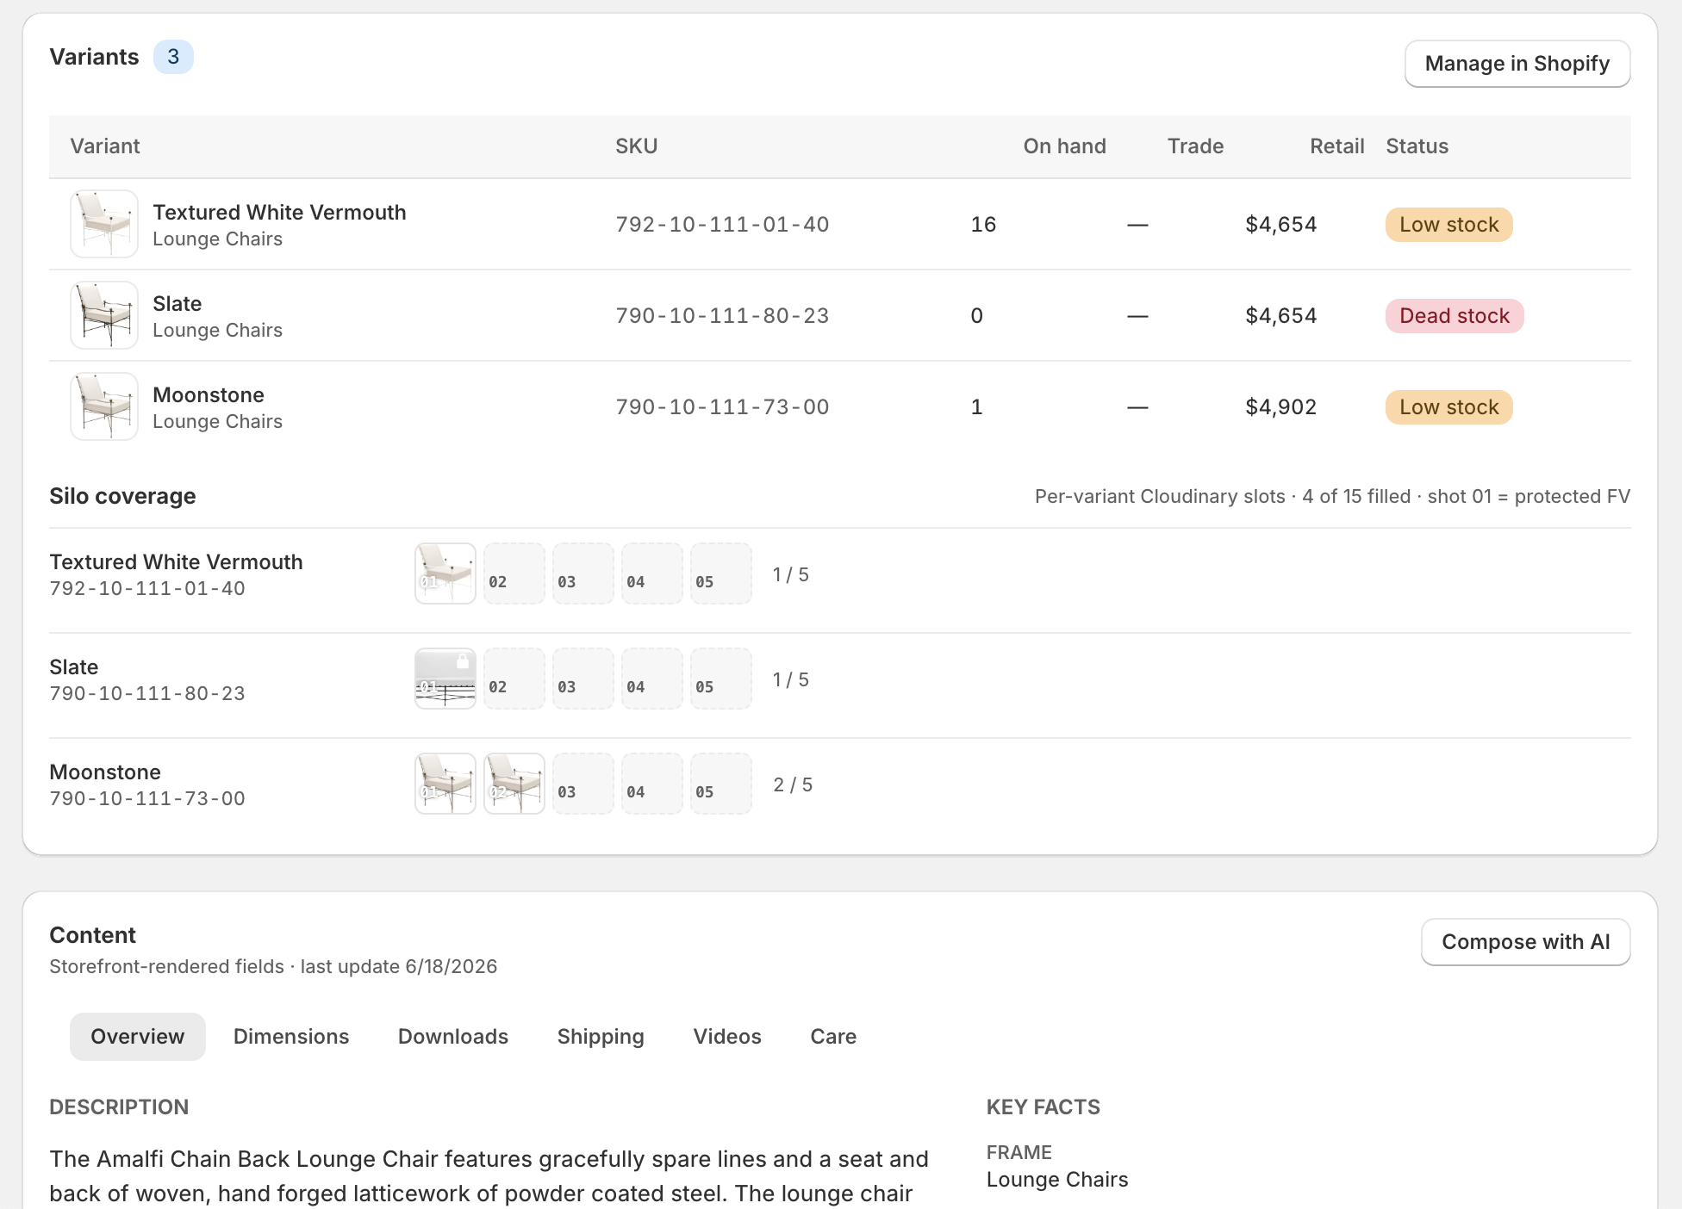Open Compose with AI
1682x1209 pixels.
click(1525, 942)
